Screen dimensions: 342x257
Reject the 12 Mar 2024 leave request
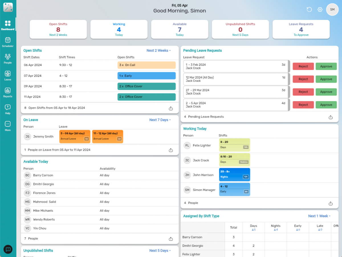[303, 79]
